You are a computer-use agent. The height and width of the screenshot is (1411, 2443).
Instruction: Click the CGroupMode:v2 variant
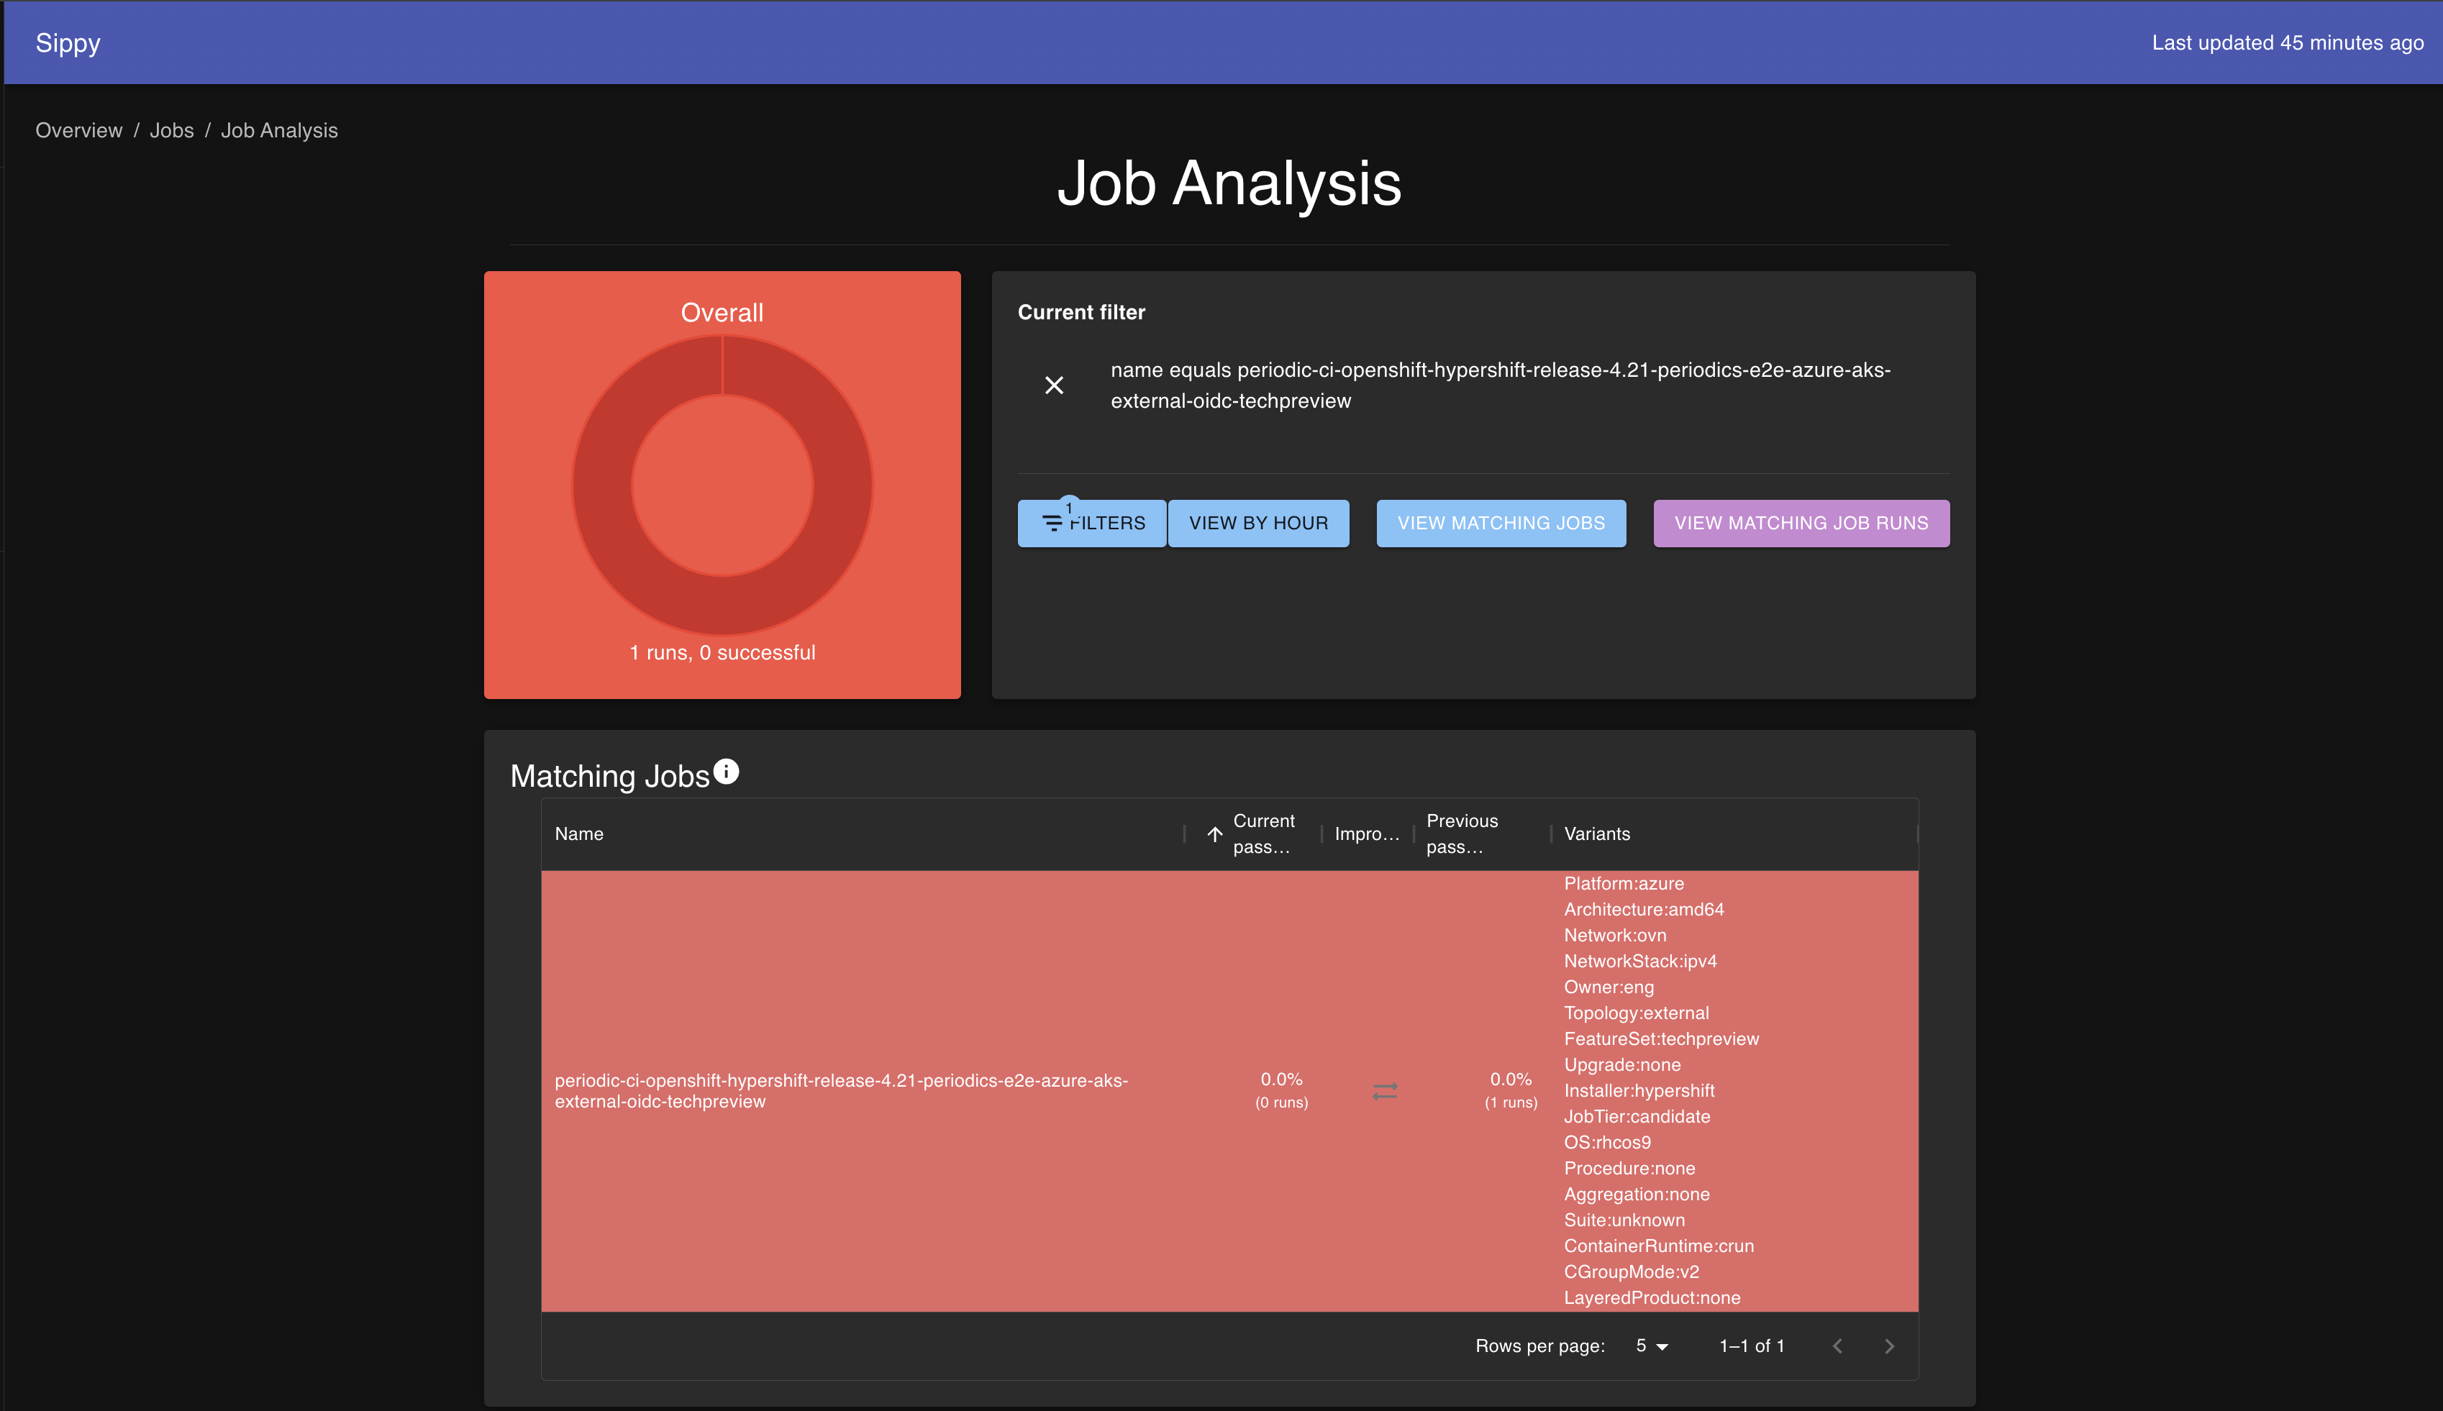(x=1631, y=1272)
